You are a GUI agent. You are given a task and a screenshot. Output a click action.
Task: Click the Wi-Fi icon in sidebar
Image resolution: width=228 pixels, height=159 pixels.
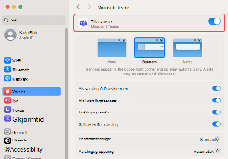point(7,60)
